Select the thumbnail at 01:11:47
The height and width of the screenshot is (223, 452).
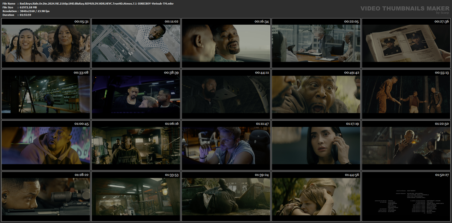click(226, 145)
